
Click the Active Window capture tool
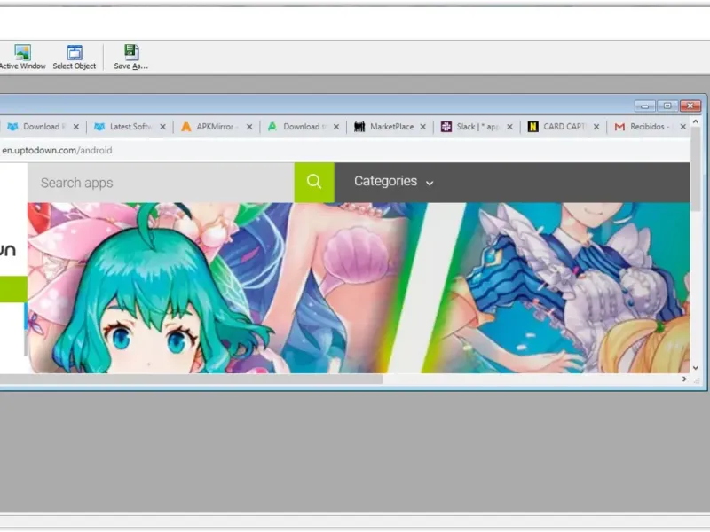pyautogui.click(x=22, y=58)
